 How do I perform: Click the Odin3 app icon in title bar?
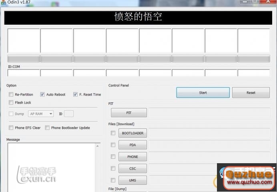coord(3,2)
